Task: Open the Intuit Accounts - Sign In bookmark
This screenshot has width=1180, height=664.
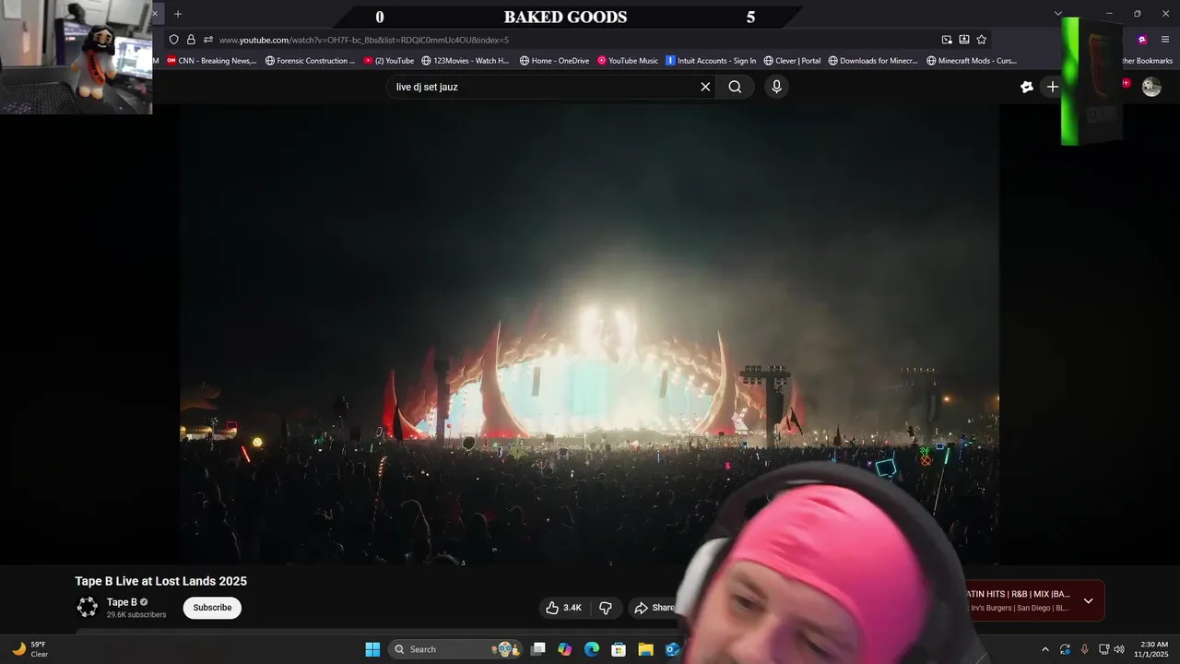Action: click(x=711, y=61)
